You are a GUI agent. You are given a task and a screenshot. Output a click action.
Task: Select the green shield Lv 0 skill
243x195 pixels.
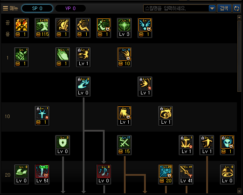tap(63, 142)
